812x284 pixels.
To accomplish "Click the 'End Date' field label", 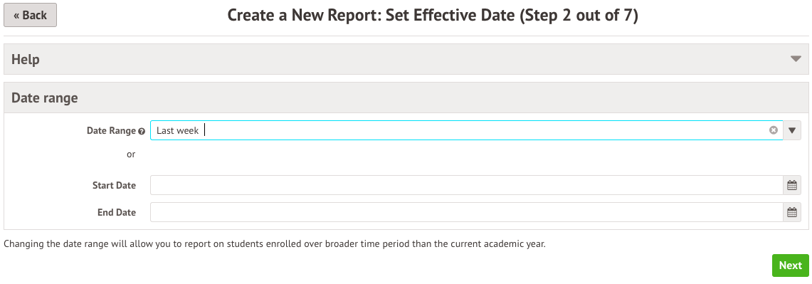I will [117, 213].
